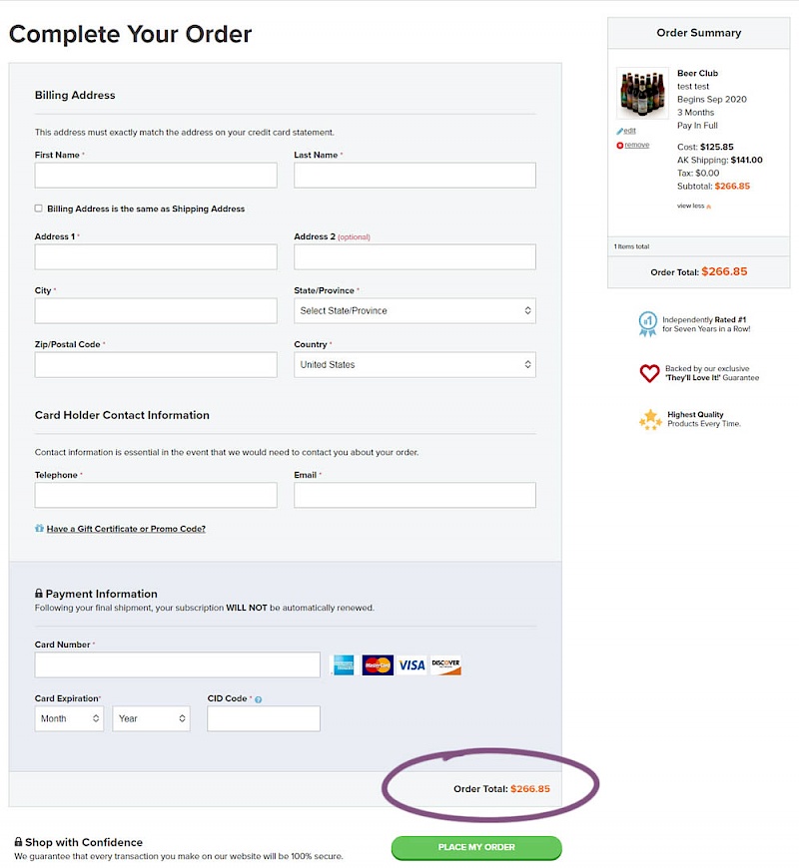799x868 pixels.
Task: Check Billing Address same as Shipping Address
Action: click(x=39, y=209)
